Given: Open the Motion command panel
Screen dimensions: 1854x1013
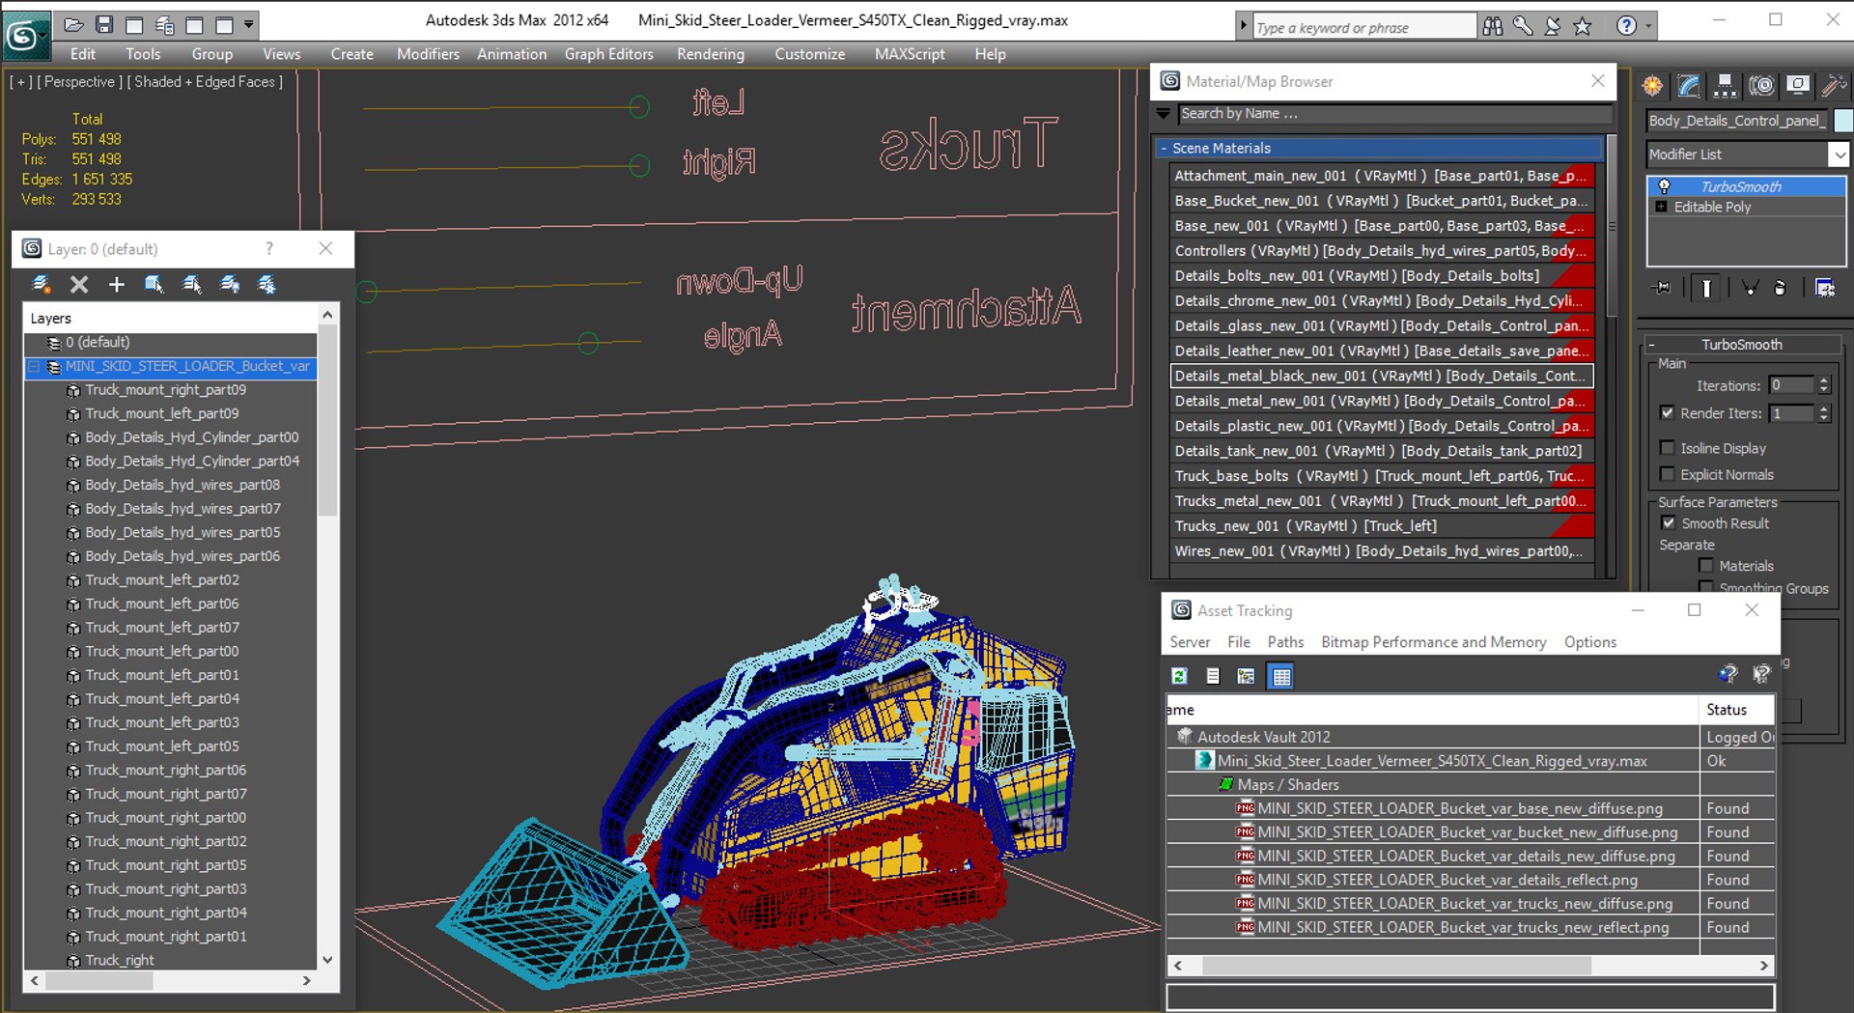Looking at the screenshot, I should [1761, 86].
